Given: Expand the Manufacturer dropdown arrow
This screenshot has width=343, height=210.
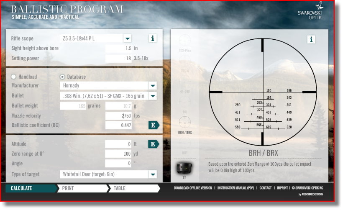Looking at the screenshot, I should point(153,85).
